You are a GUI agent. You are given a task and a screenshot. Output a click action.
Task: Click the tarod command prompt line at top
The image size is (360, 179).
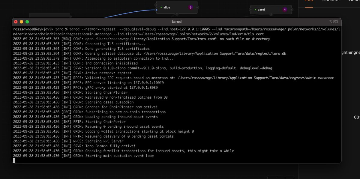(x=177, y=32)
